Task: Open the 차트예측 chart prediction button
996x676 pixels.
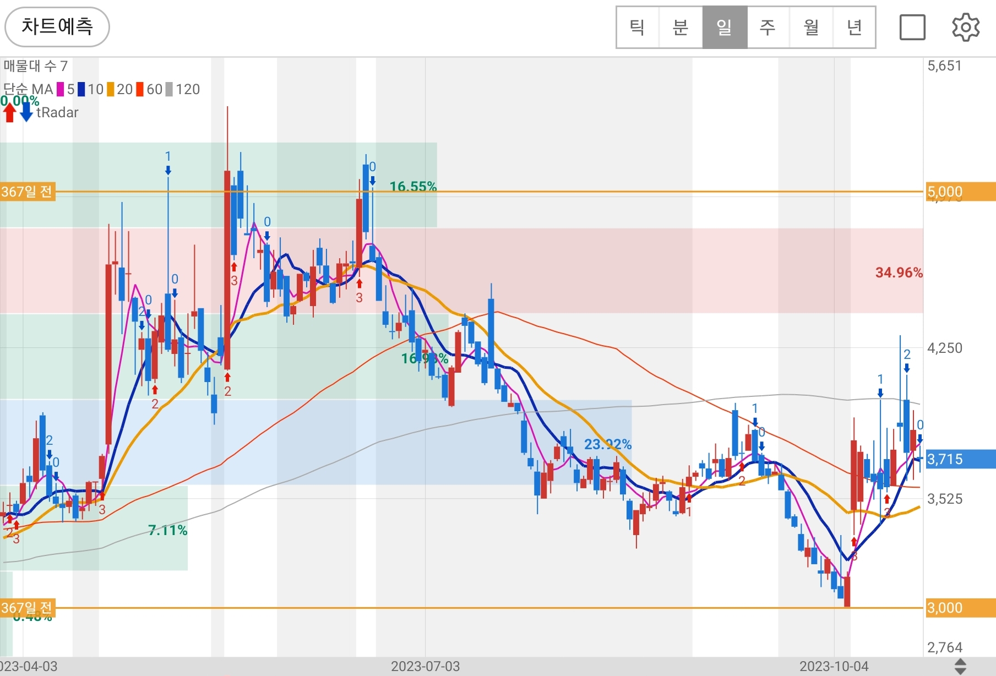Action: pos(57,26)
